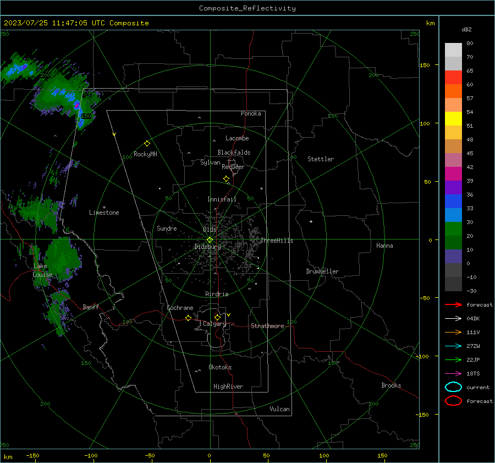
Task: Select the yellow diamond marker near Cochrane
Action: pos(188,318)
